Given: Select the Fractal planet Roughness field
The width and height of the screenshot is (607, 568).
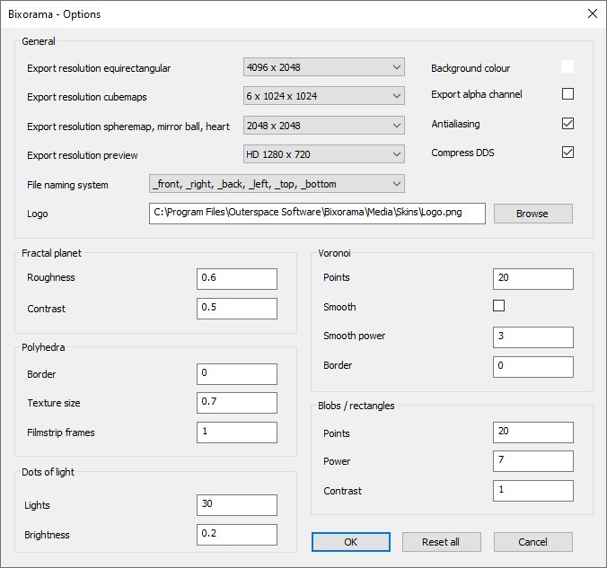Looking at the screenshot, I should pyautogui.click(x=237, y=278).
